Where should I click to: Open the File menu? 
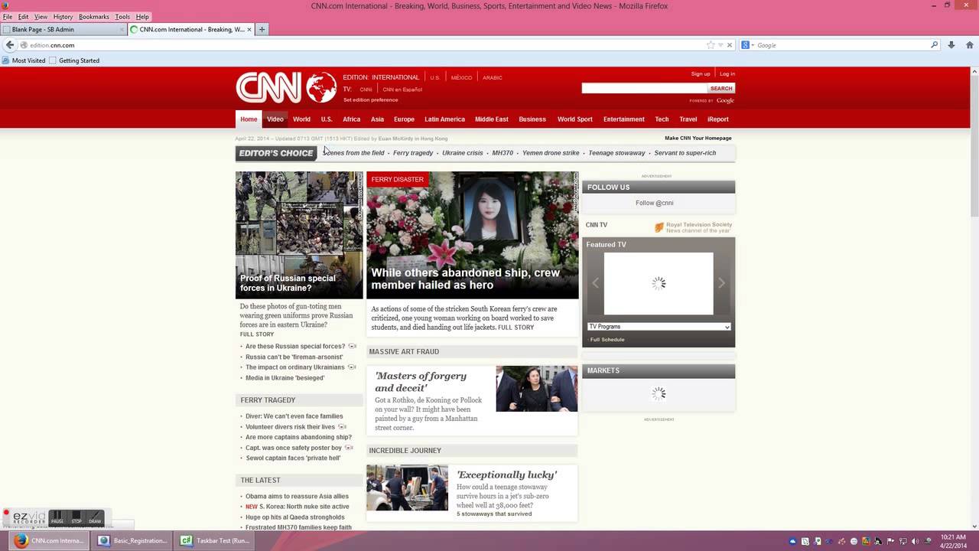pyautogui.click(x=8, y=16)
